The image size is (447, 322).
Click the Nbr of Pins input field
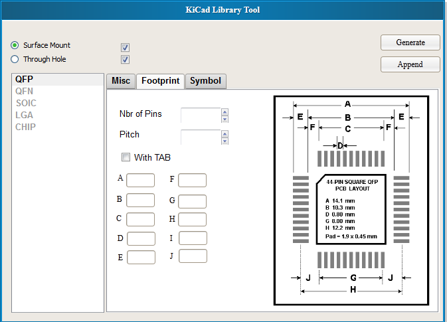point(200,116)
